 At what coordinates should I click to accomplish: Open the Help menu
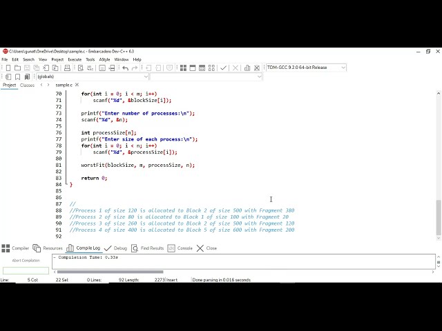tap(137, 60)
